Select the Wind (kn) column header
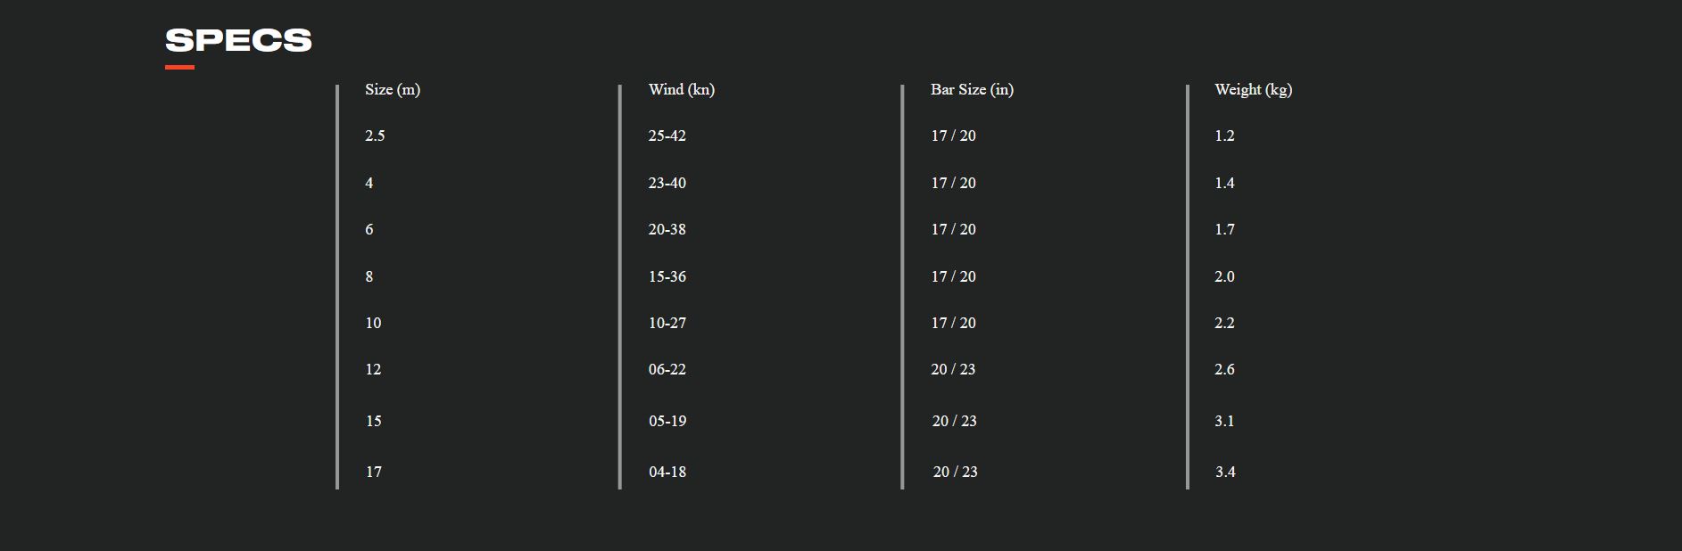The image size is (1682, 551). [x=682, y=89]
